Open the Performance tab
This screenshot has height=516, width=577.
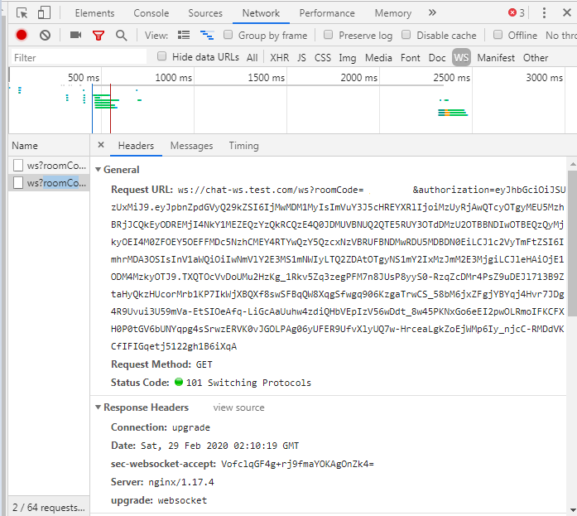[x=327, y=13]
